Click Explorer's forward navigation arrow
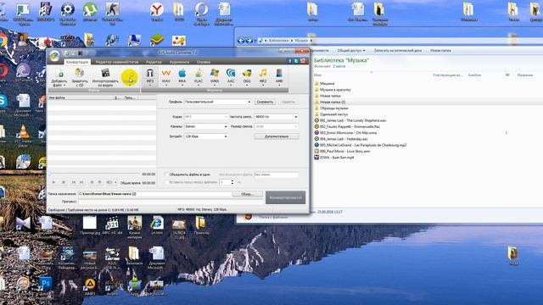This screenshot has width=543, height=305. click(249, 41)
